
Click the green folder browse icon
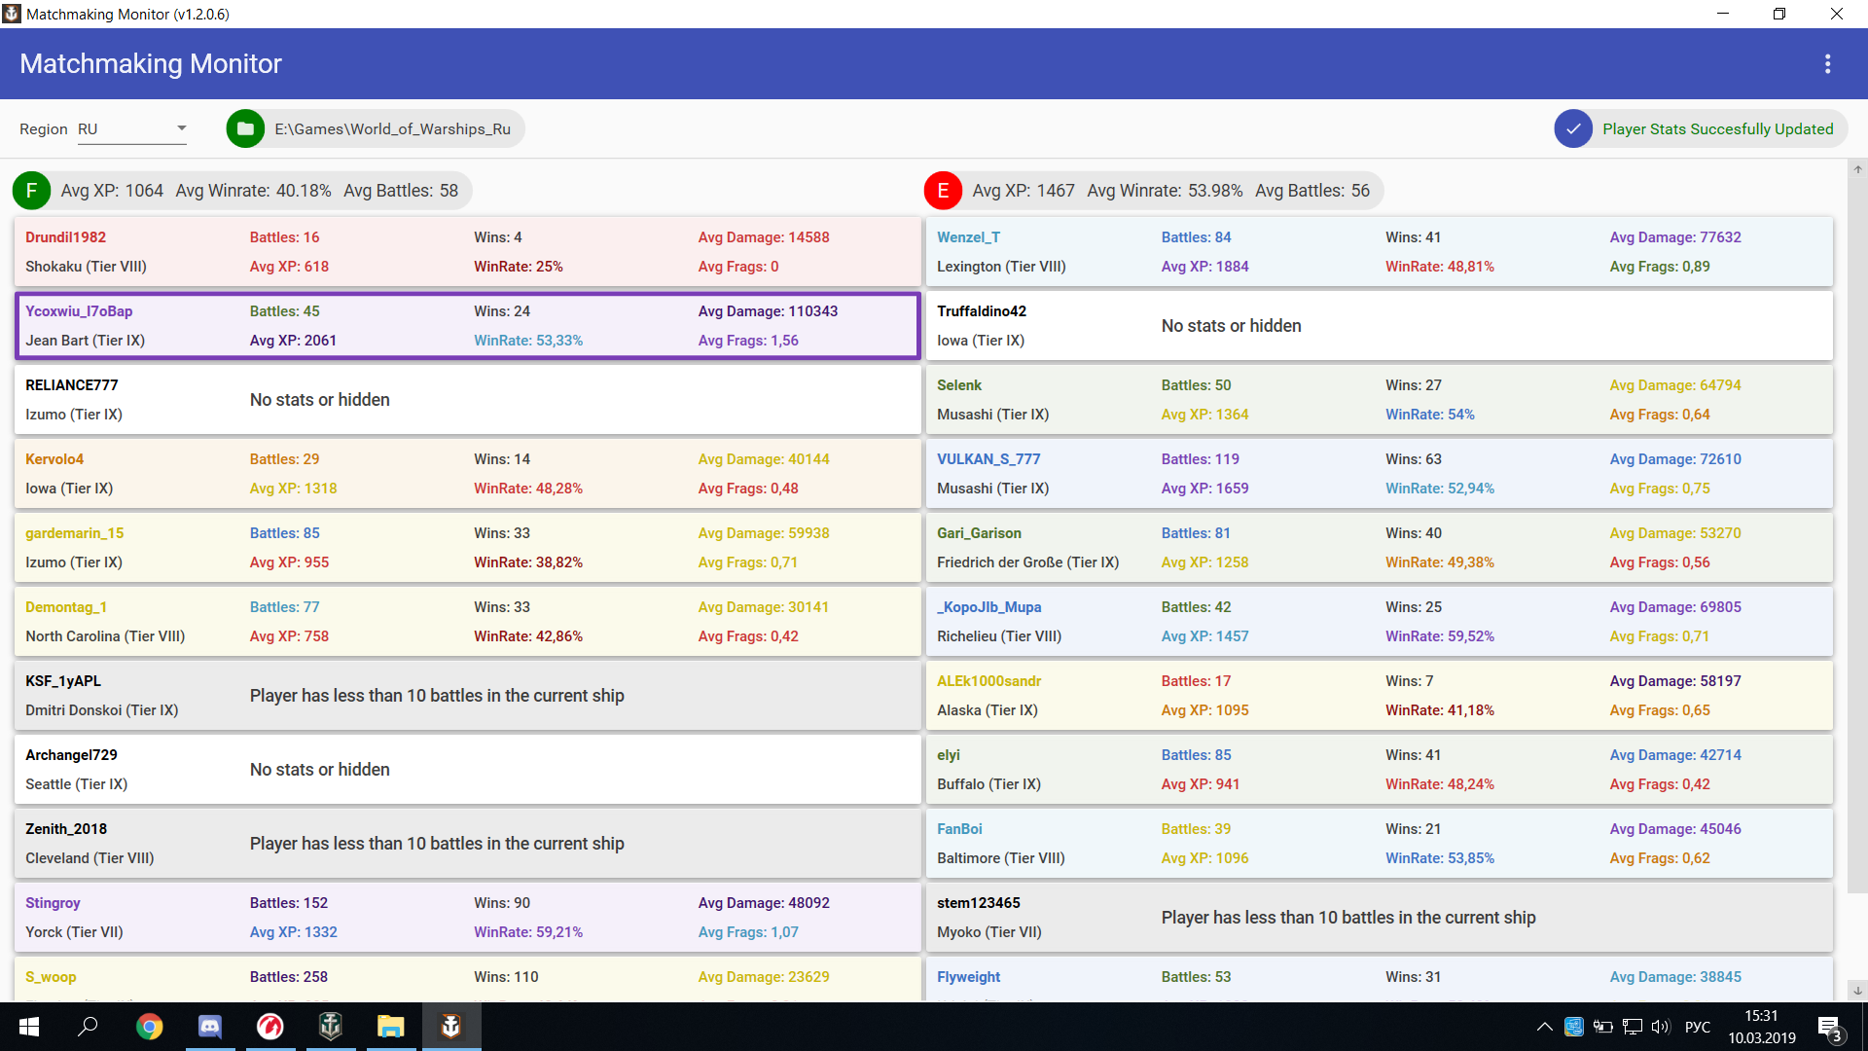(245, 129)
